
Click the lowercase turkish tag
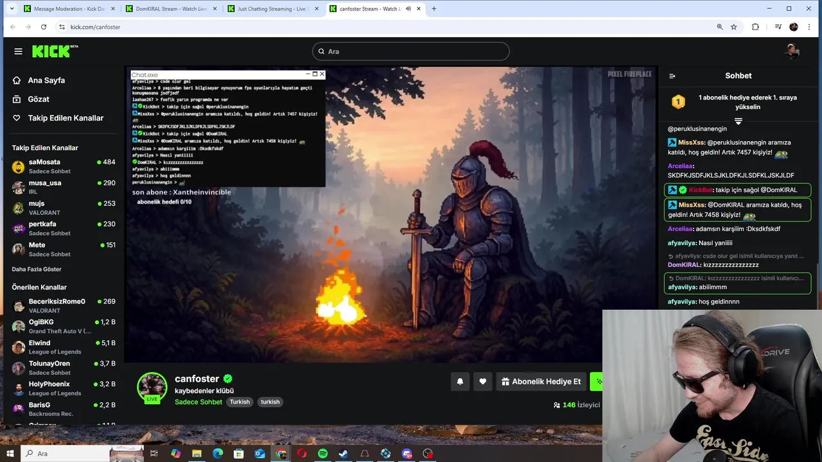pos(270,402)
